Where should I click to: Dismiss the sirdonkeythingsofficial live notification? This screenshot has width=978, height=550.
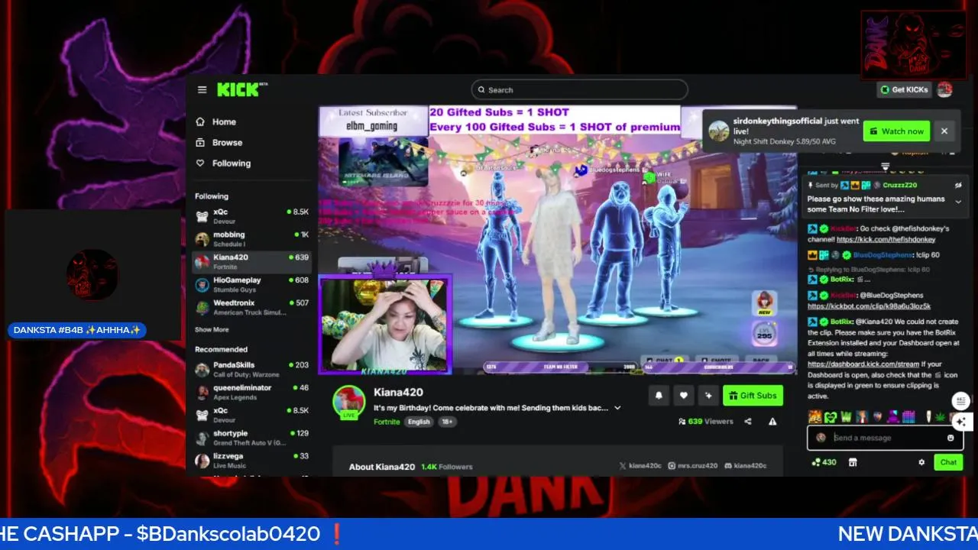[x=944, y=131]
